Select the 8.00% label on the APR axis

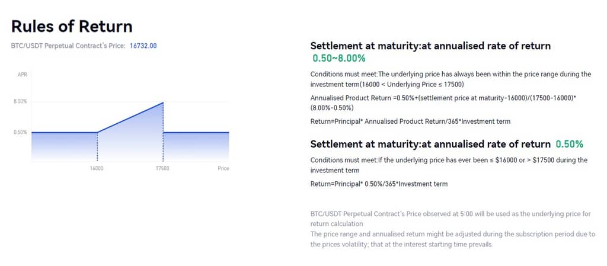tap(20, 102)
